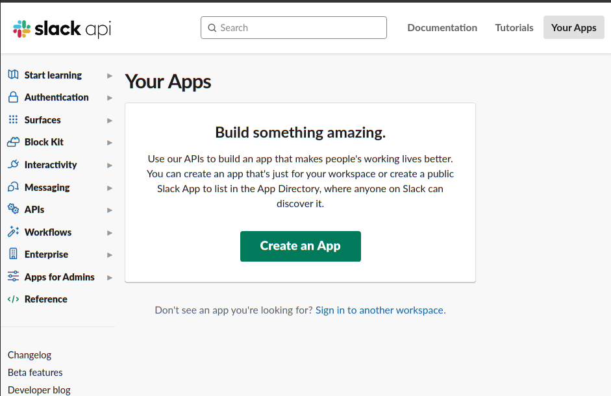Follow the Sign in to another workspace link
The width and height of the screenshot is (611, 396).
point(379,310)
